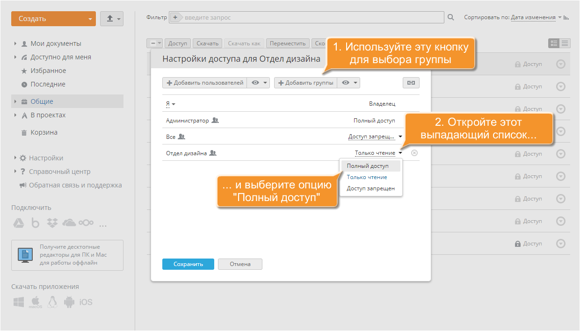Click the OneDrive cloud connect icon
Screen dimensions: 580x331
point(69,223)
